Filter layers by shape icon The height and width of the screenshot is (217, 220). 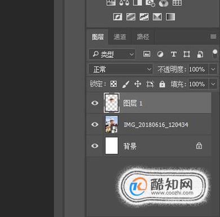187,54
